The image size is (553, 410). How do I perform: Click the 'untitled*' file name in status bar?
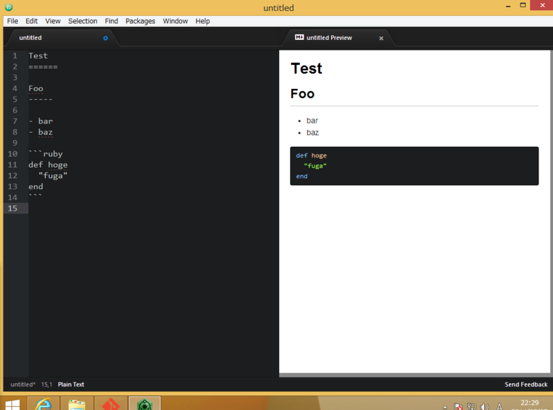pyautogui.click(x=23, y=384)
